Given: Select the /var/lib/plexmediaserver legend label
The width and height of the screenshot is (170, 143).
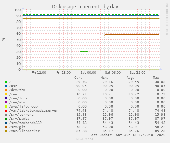Looking at the screenshot, I should [34, 111].
